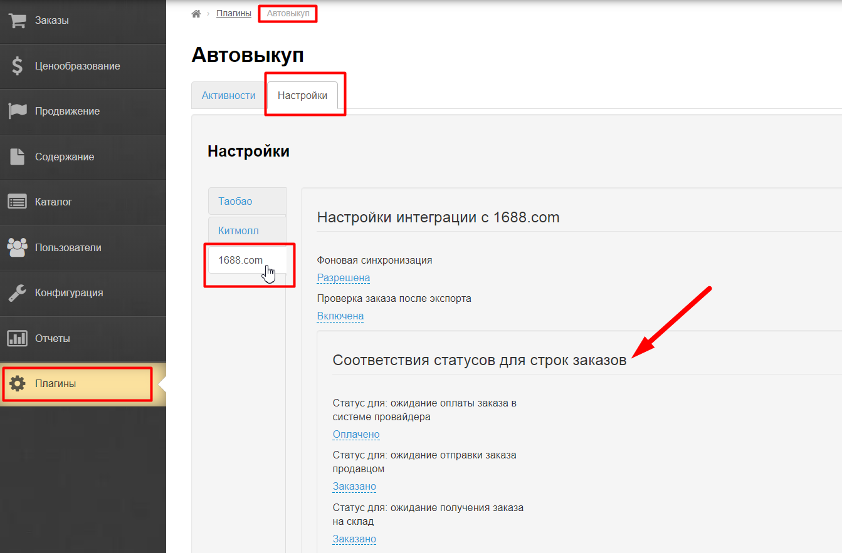Click the gear icon for Плагины
This screenshot has width=842, height=553.
pyautogui.click(x=17, y=383)
